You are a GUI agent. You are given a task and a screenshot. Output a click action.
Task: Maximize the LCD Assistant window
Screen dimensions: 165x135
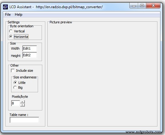click(142, 5)
